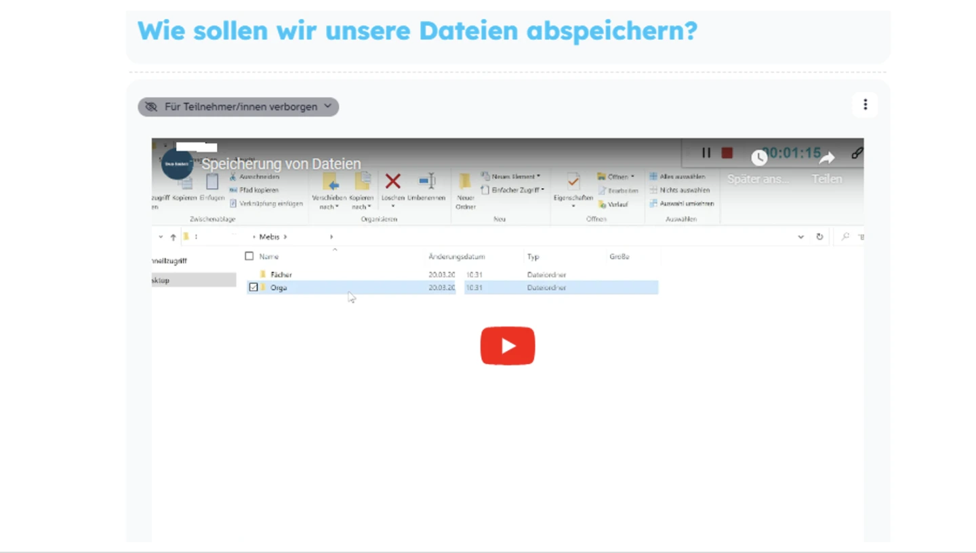The height and width of the screenshot is (553, 976).
Task: Click the Eigenschaften icon
Action: [573, 182]
